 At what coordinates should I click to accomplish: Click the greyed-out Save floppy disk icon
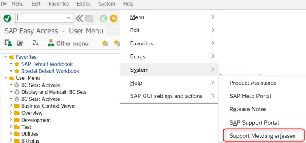pyautogui.click(x=89, y=19)
